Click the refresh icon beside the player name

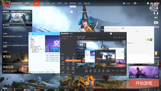[71, 12]
